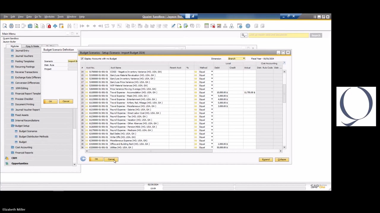Open Method dropdown for row 25 Payroll Expense - Salaries

click(212, 109)
